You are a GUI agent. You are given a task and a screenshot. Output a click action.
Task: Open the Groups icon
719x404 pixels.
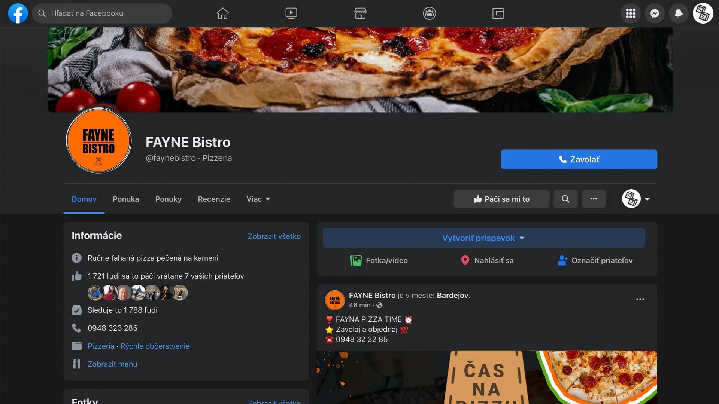tap(429, 13)
